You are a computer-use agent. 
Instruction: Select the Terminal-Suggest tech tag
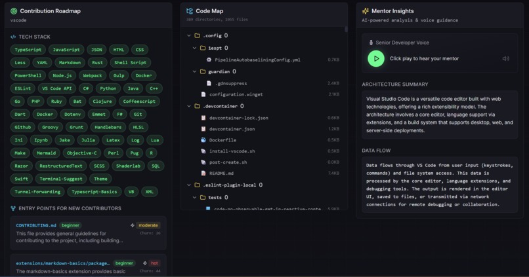61,179
